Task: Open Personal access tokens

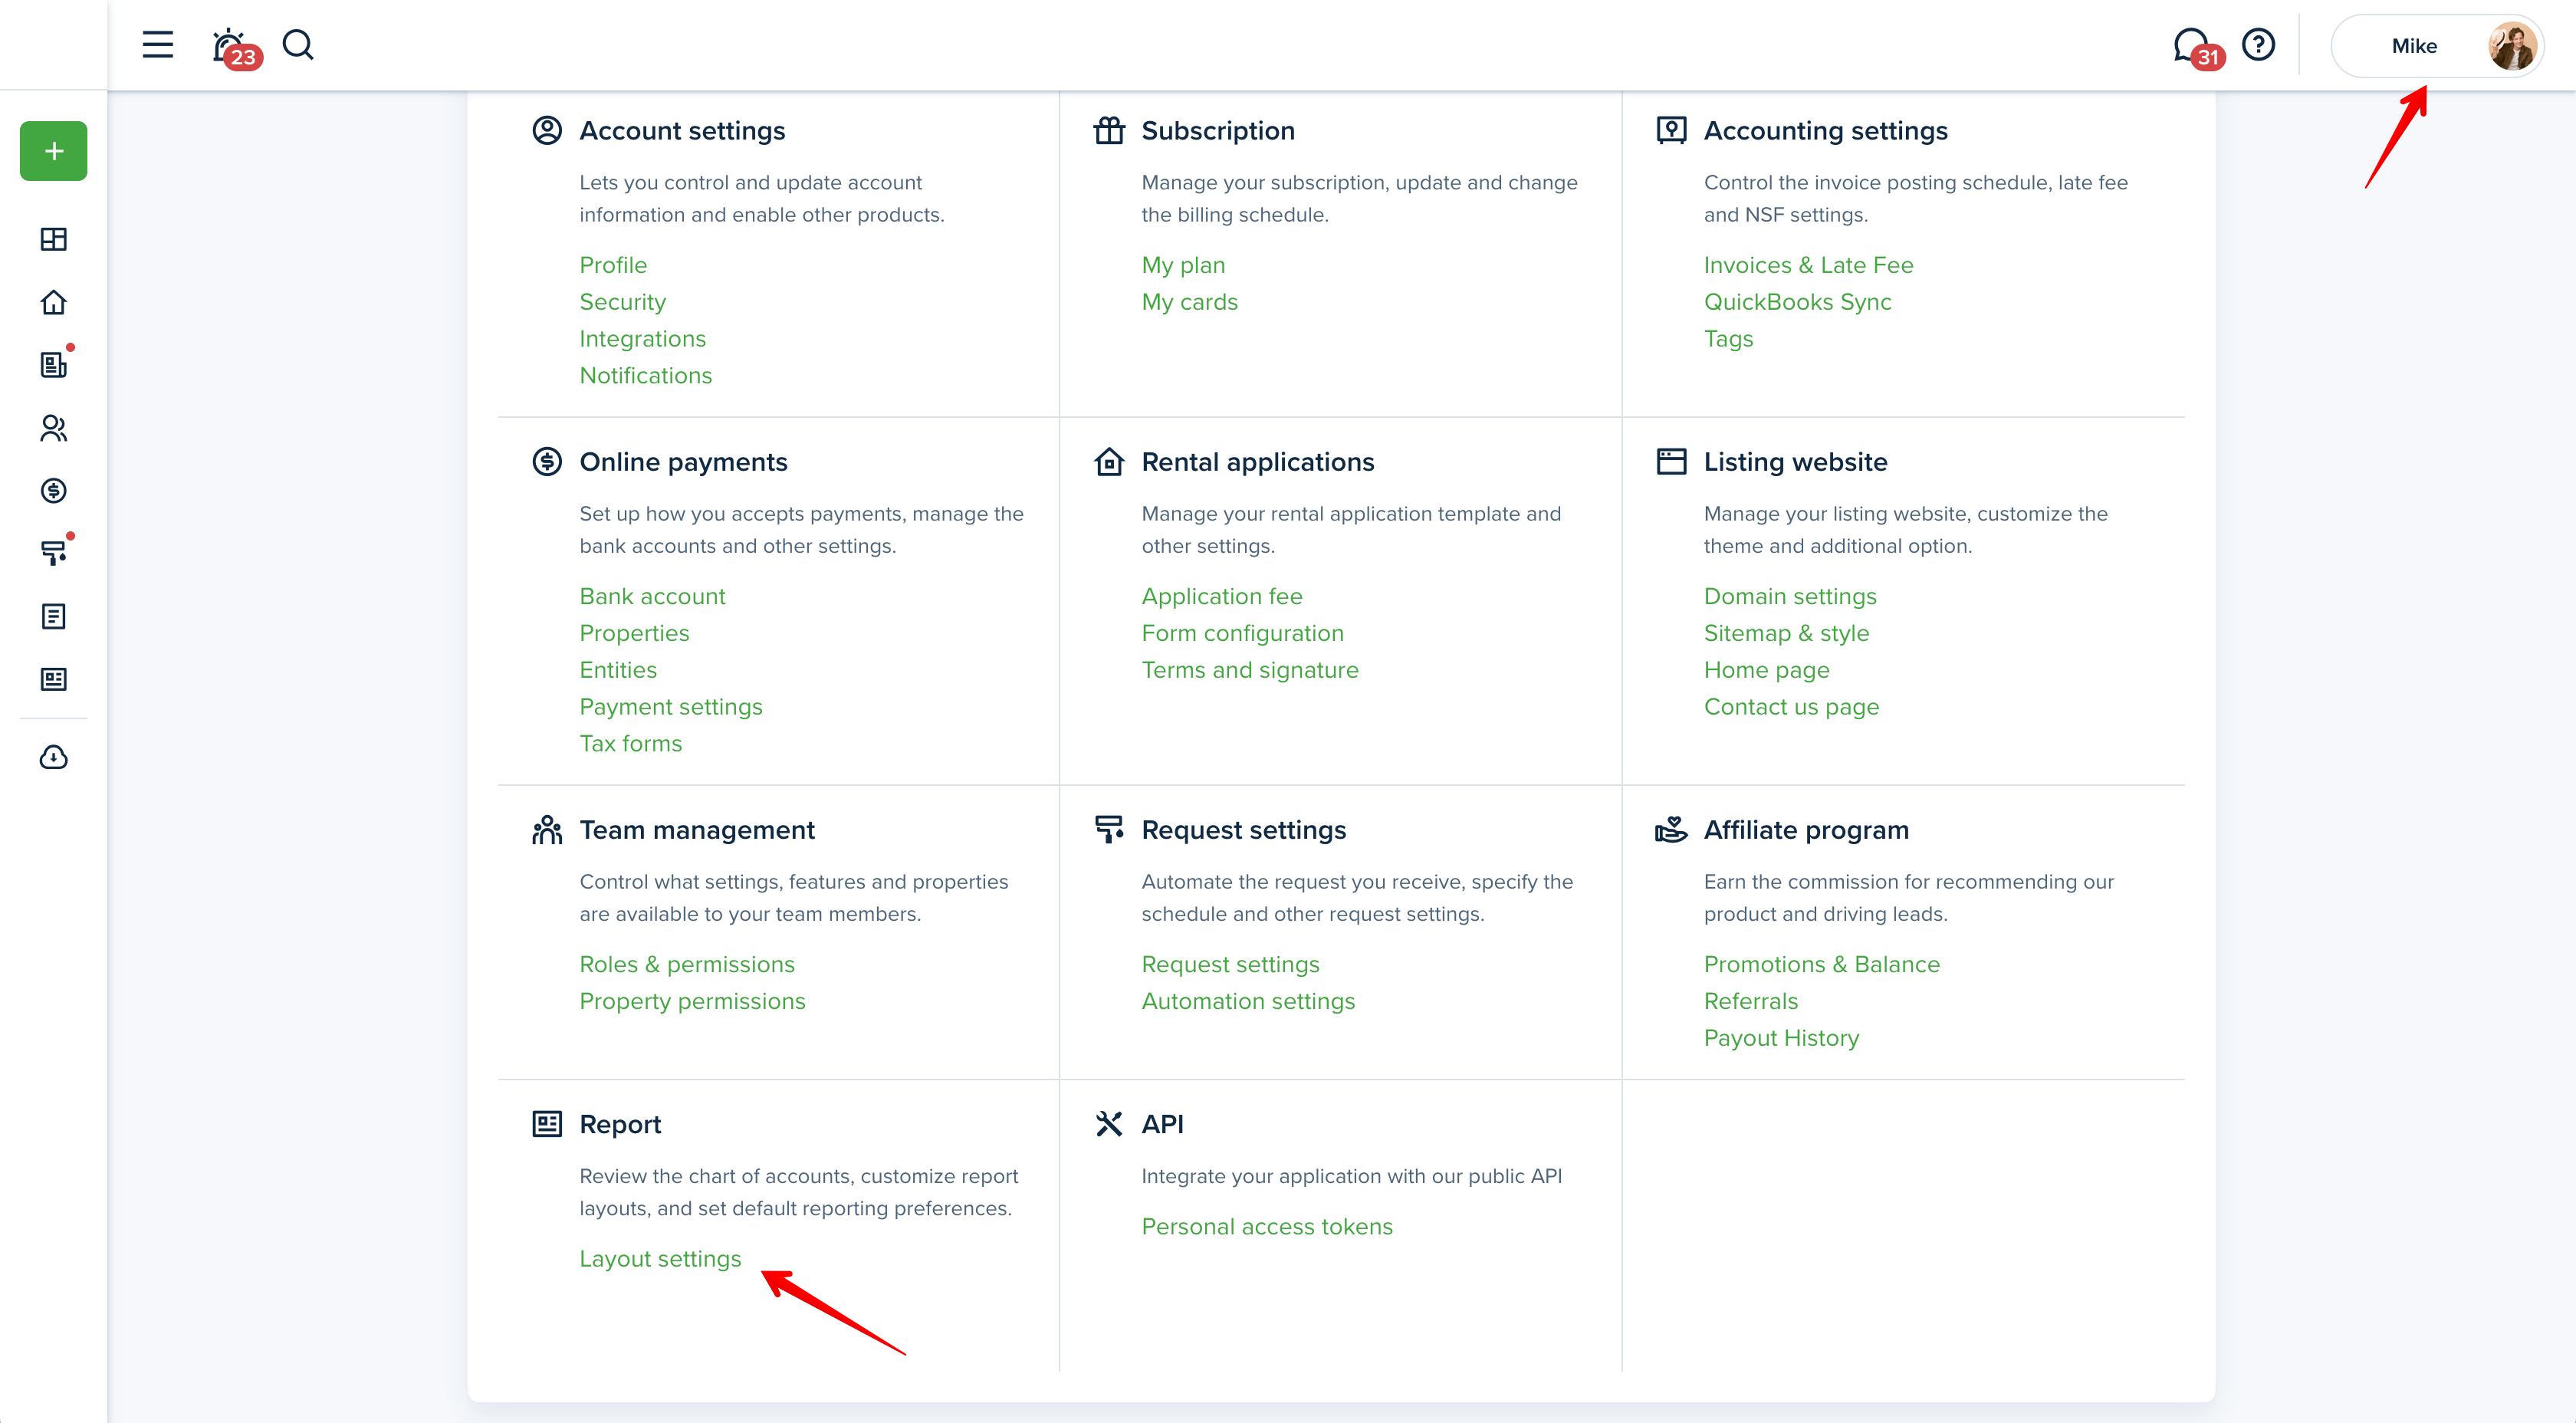Action: [x=1267, y=1227]
